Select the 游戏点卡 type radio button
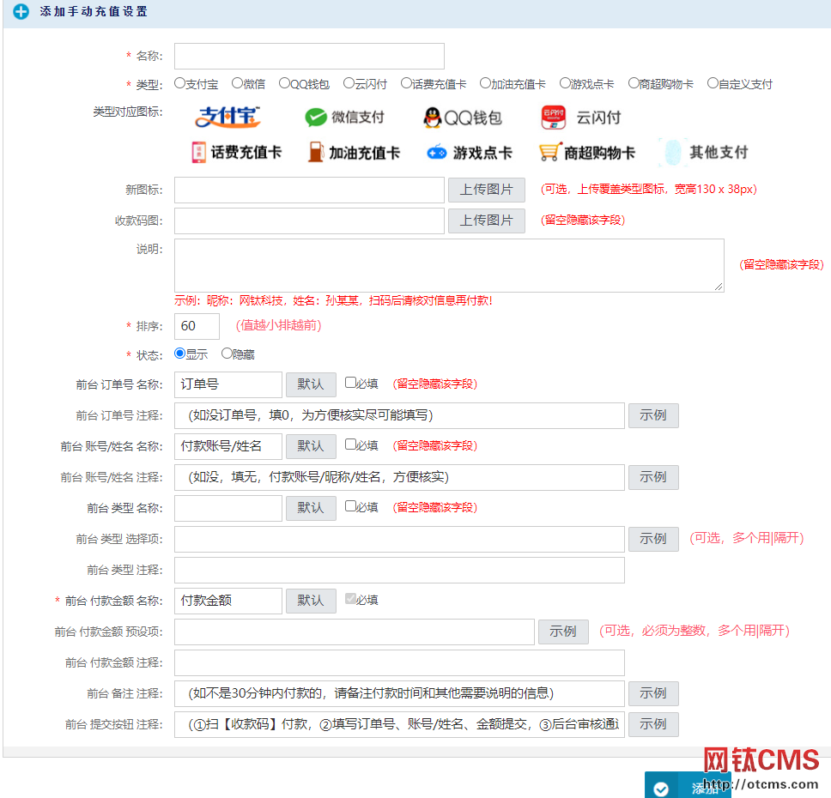Screen dimensions: 831x798 565,83
